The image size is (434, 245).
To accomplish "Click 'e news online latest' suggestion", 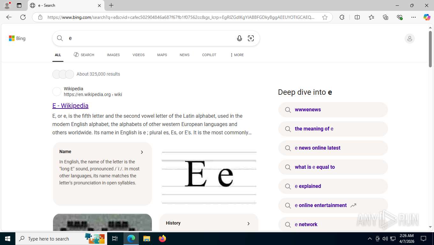I will pos(333,148).
